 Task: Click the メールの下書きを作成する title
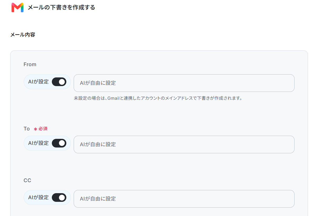click(61, 8)
